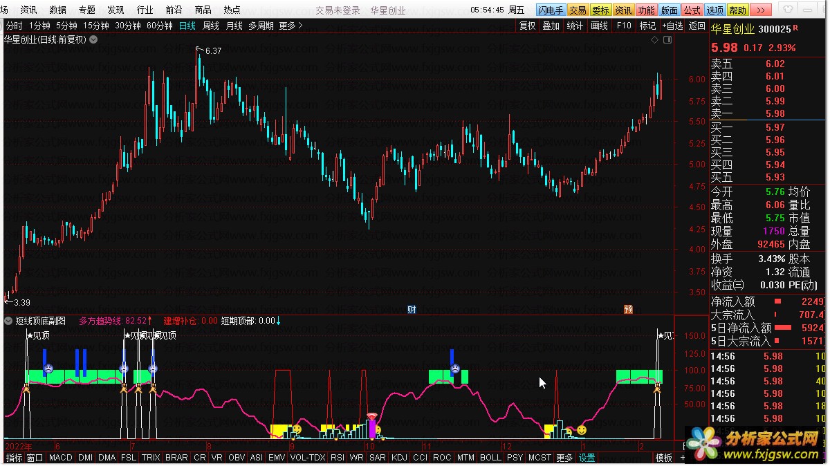The image size is (830, 466).
Task: Click the red >> expand arrows button
Action: point(760,10)
